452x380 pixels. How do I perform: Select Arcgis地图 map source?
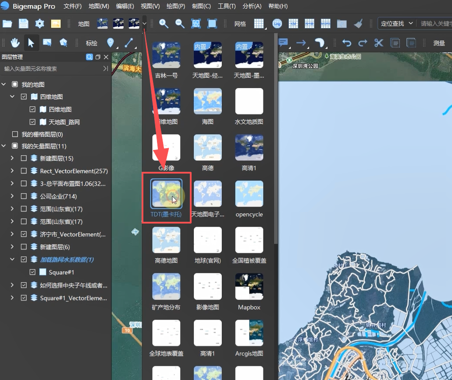(249, 338)
